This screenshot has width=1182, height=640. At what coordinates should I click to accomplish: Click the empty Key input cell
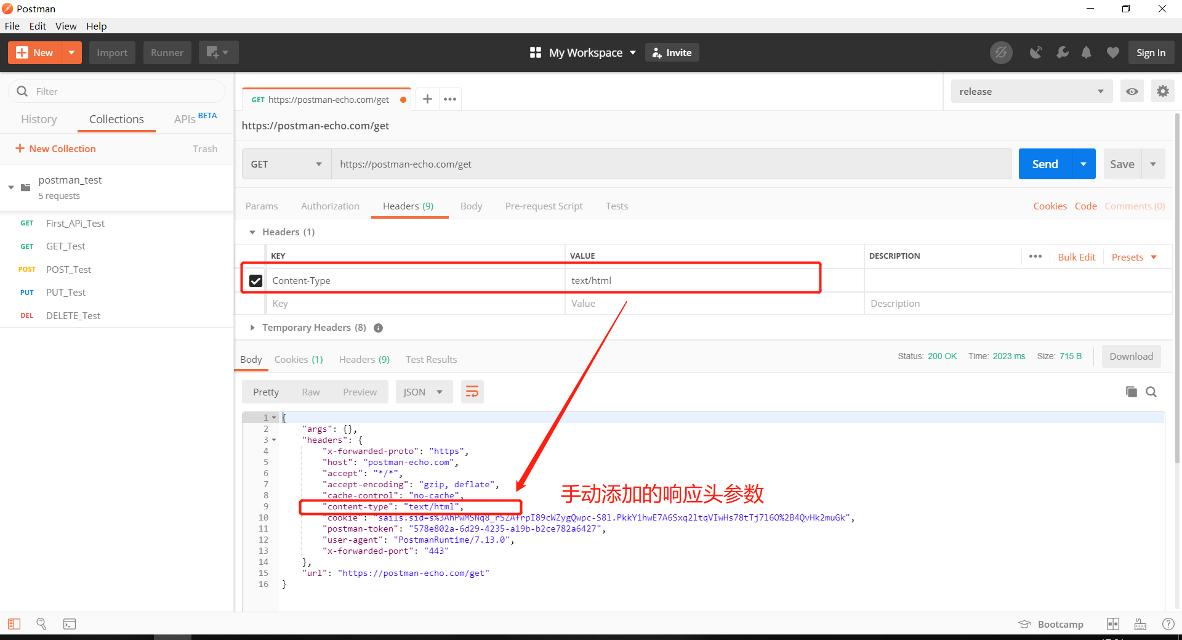(416, 303)
